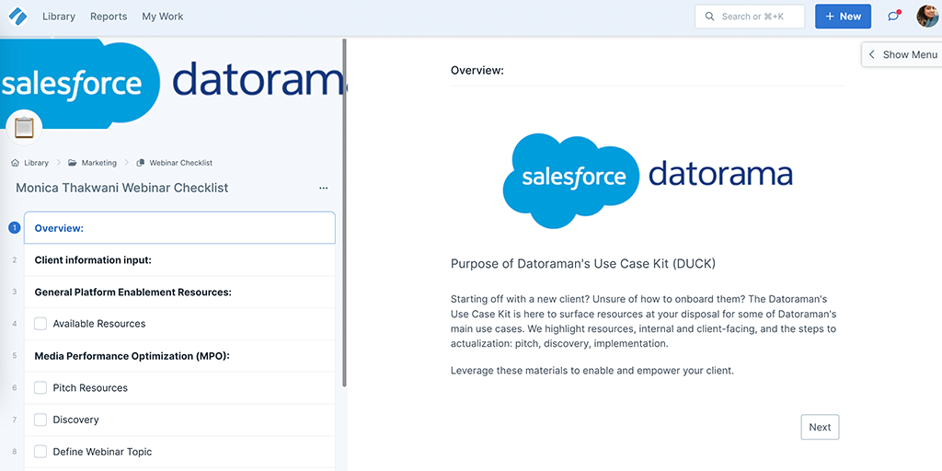The height and width of the screenshot is (471, 942).
Task: Click the Define Webinar Topic label text
Action: tap(102, 451)
